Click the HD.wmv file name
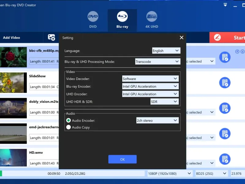This screenshot has width=245, height=184. pos(36,152)
